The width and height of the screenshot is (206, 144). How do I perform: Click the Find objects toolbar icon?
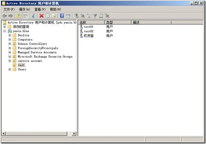tap(101, 16)
